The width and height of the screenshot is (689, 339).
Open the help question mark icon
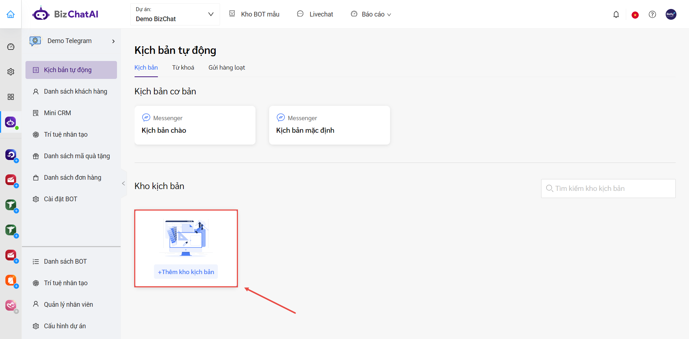point(652,14)
